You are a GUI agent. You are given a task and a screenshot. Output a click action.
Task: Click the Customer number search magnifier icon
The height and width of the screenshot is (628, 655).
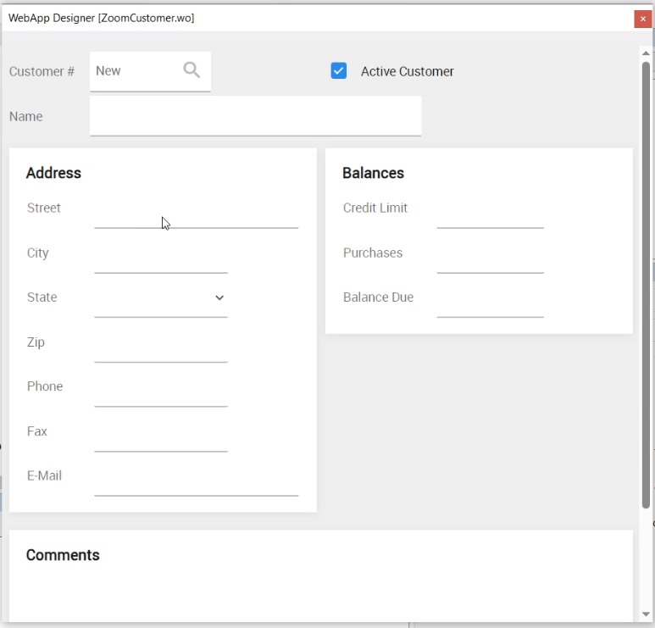point(192,70)
